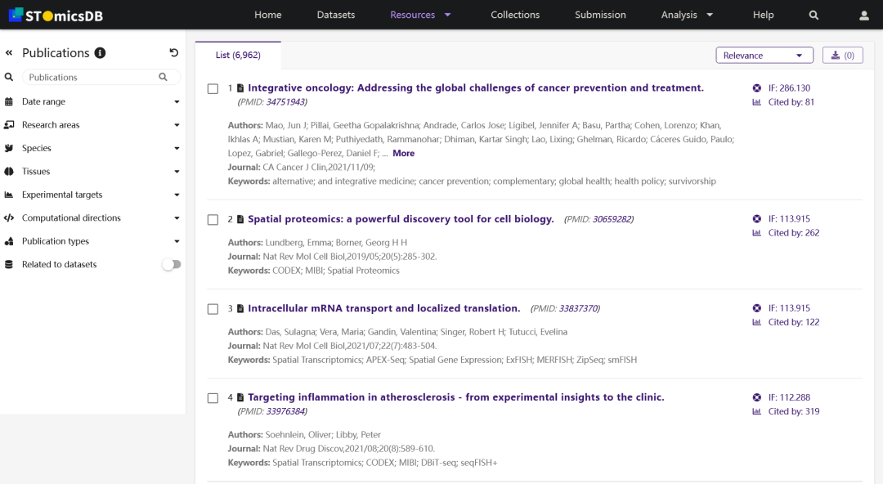Open PMID 33976384 link
The height and width of the screenshot is (484, 883).
285,411
